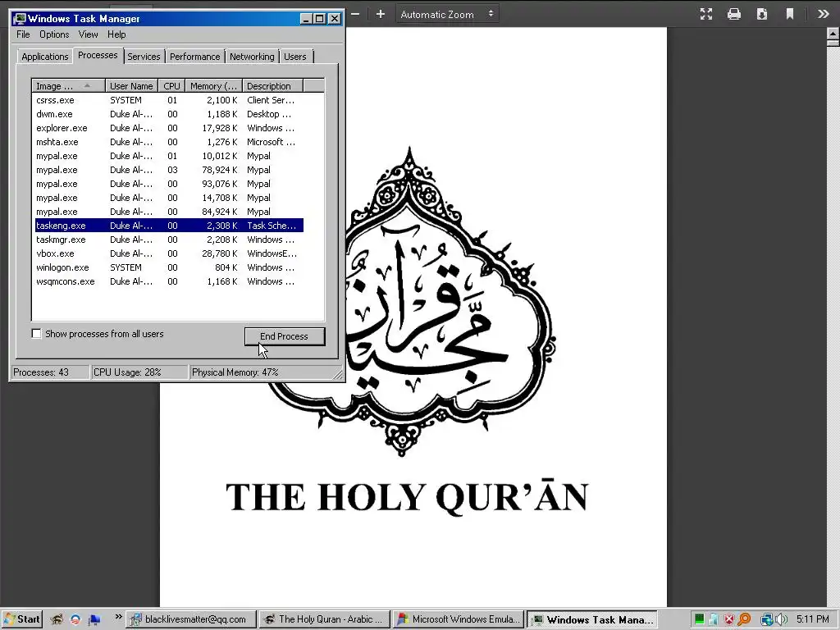The image size is (840, 630).
Task: Switch PDF viewer to presentation mode
Action: click(706, 14)
